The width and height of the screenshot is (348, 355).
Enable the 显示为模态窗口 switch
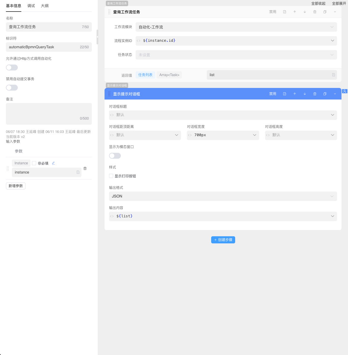tap(115, 156)
